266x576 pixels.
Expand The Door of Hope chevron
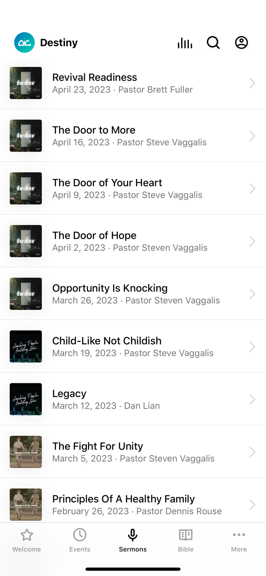[252, 241]
